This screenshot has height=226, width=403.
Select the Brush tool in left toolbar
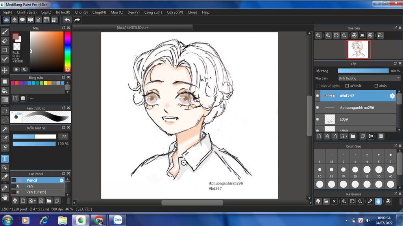tap(5, 31)
